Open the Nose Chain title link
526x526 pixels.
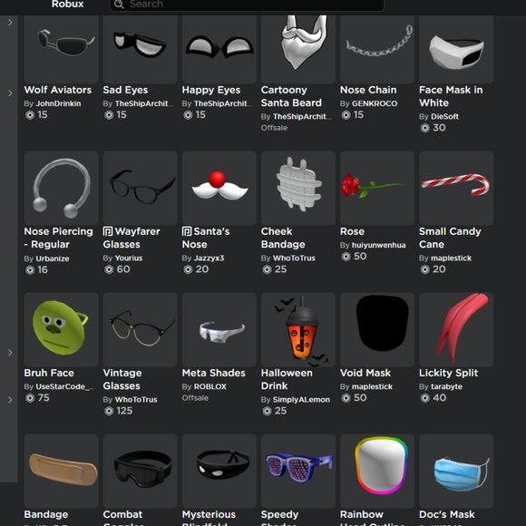[368, 90]
